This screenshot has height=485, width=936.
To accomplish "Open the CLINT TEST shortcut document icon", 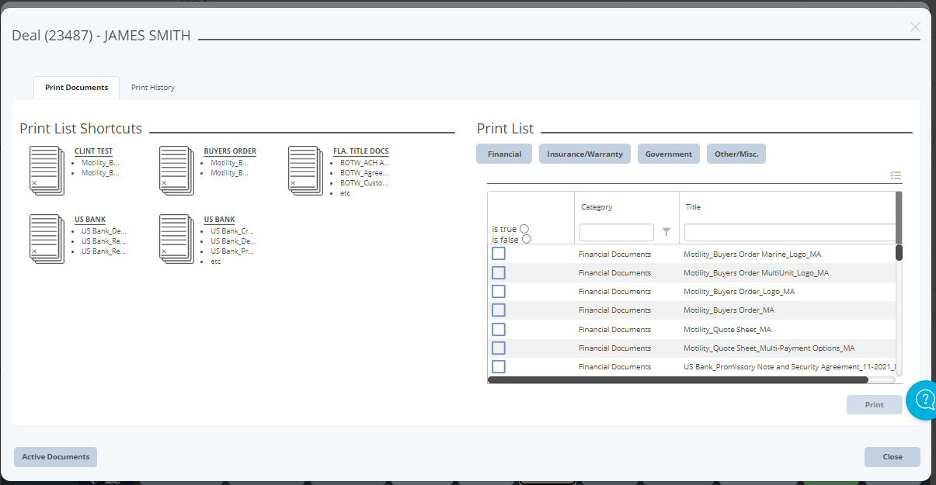I will [47, 171].
